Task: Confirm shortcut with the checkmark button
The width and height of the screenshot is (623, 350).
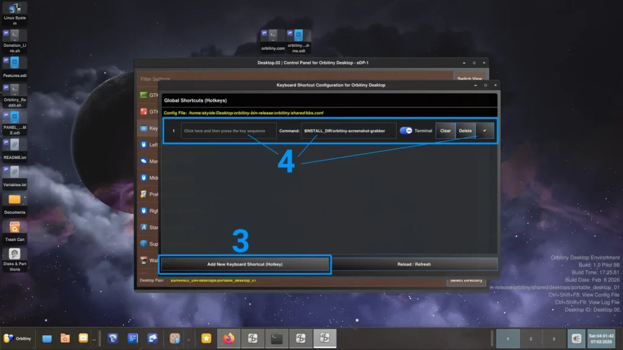Action: click(x=485, y=131)
